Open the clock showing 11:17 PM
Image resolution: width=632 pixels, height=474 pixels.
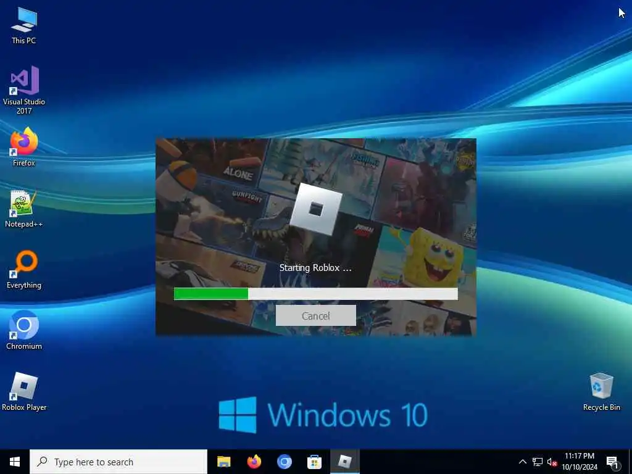pos(580,462)
